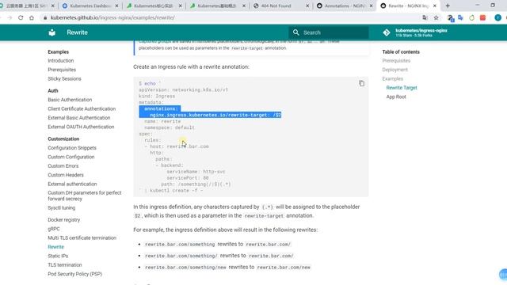This screenshot has width=507, height=285.
Task: Open External authentication page
Action: point(72,184)
